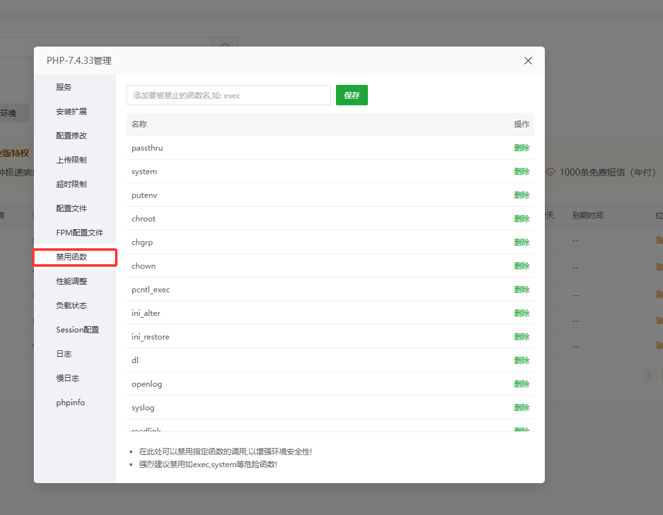663x515 pixels.
Task: Select 上传限制 from the sidebar
Action: coord(72,160)
